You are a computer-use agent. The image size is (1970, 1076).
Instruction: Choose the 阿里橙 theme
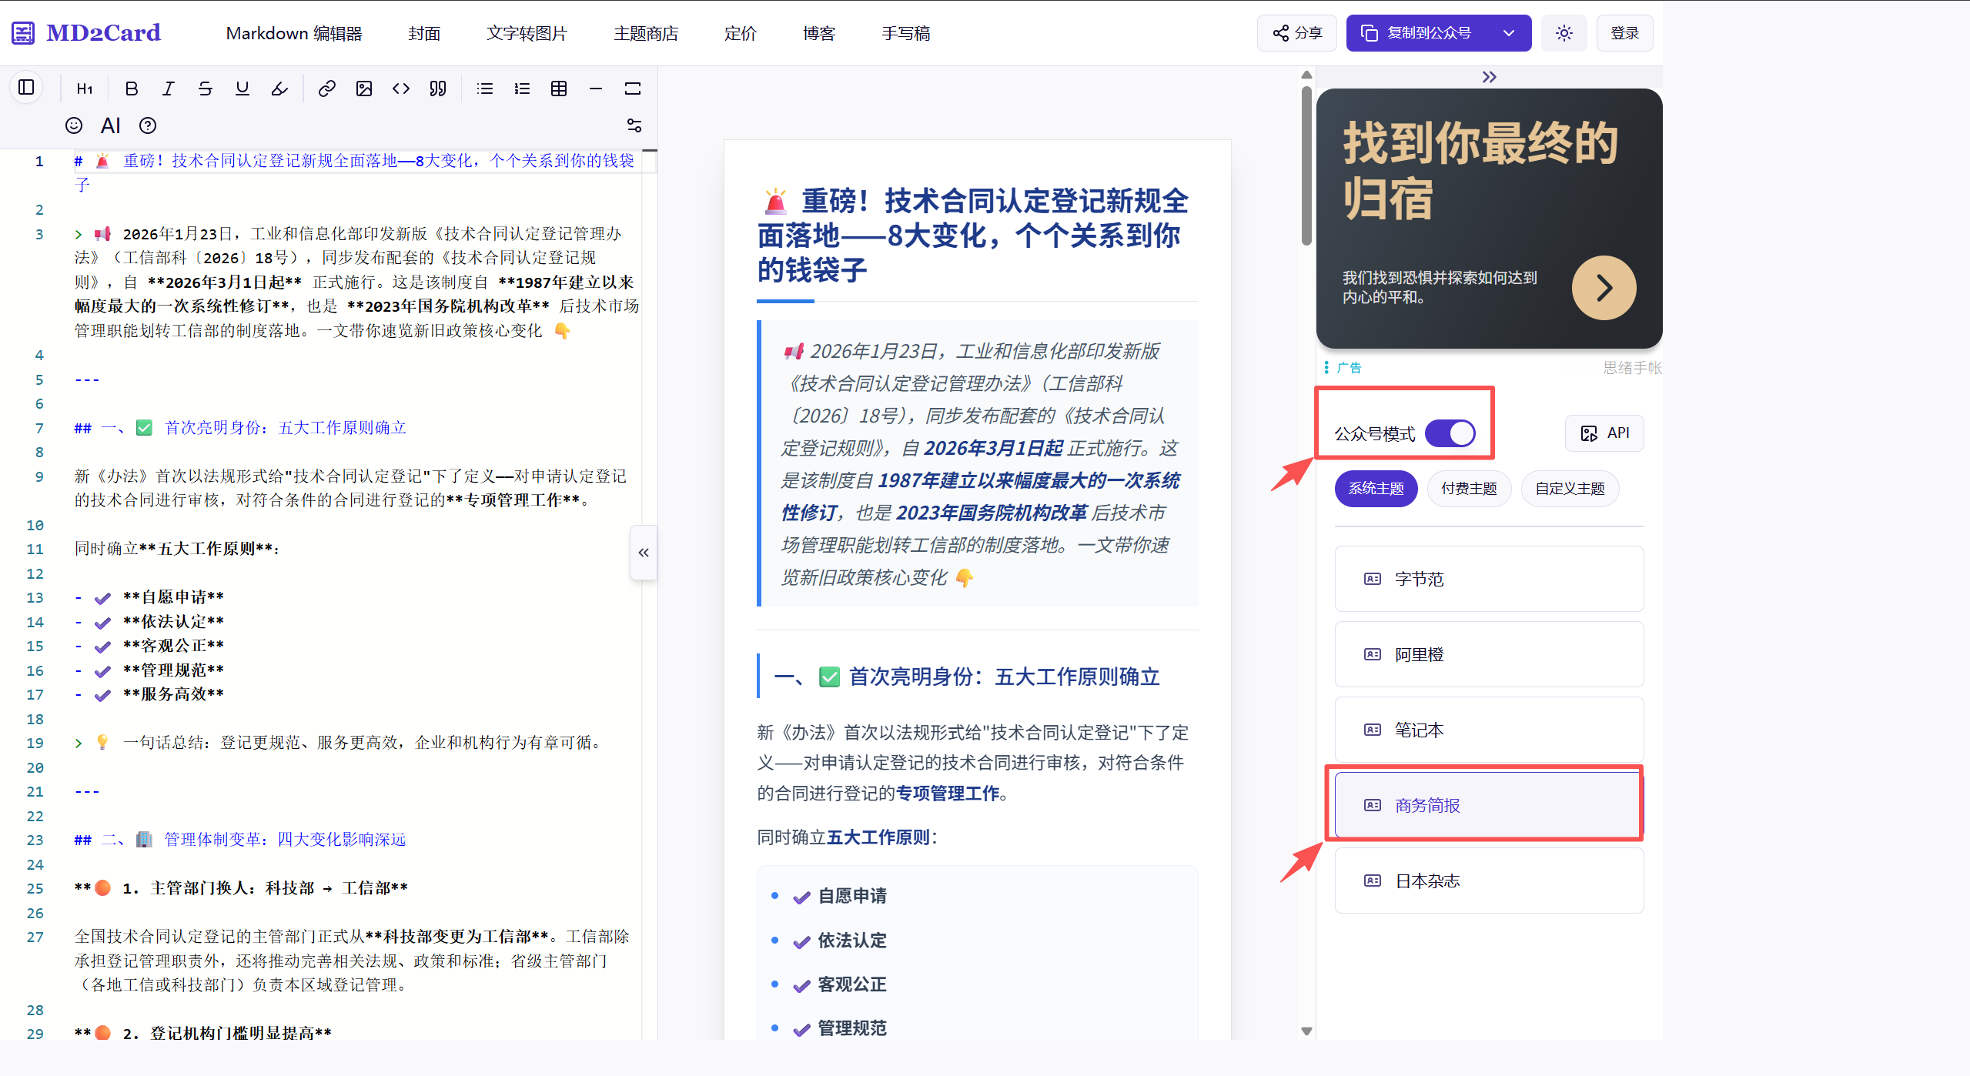click(1489, 654)
